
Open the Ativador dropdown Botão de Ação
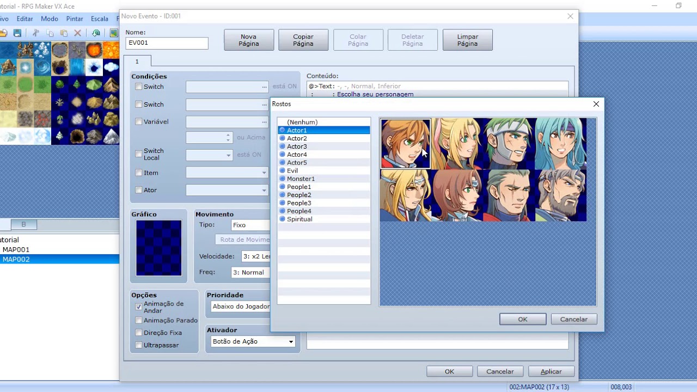[x=253, y=341]
